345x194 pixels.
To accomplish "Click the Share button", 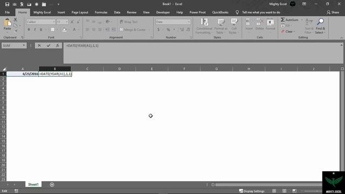I will click(333, 12).
